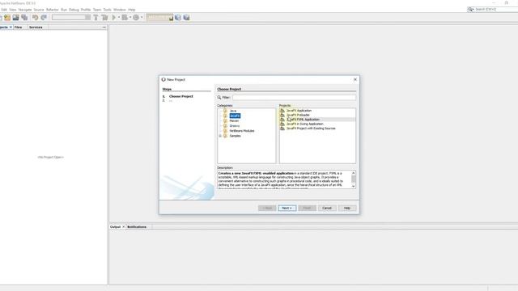
Task: Click the Run Project play icon
Action: click(x=113, y=18)
